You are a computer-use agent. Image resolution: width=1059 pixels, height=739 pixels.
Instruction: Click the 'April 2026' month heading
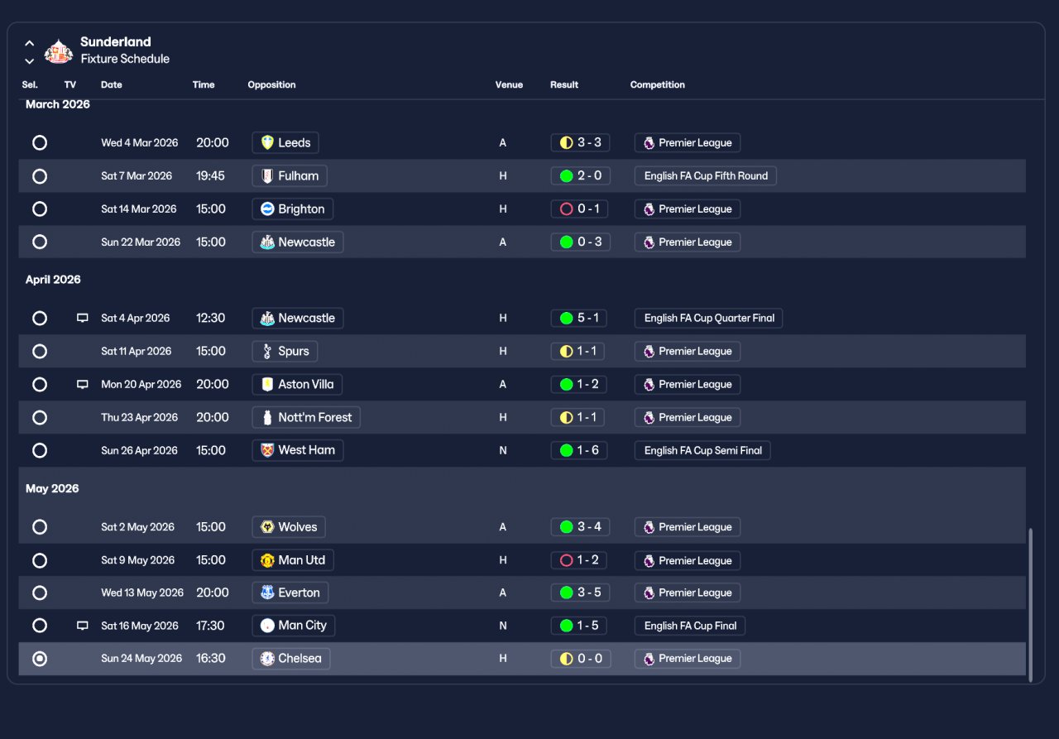(x=53, y=280)
